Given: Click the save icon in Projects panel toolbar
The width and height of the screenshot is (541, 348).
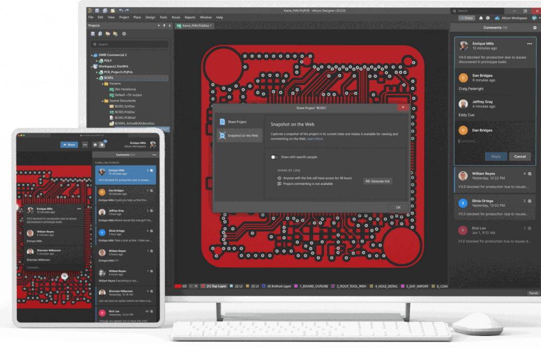Looking at the screenshot, I should pyautogui.click(x=92, y=34).
